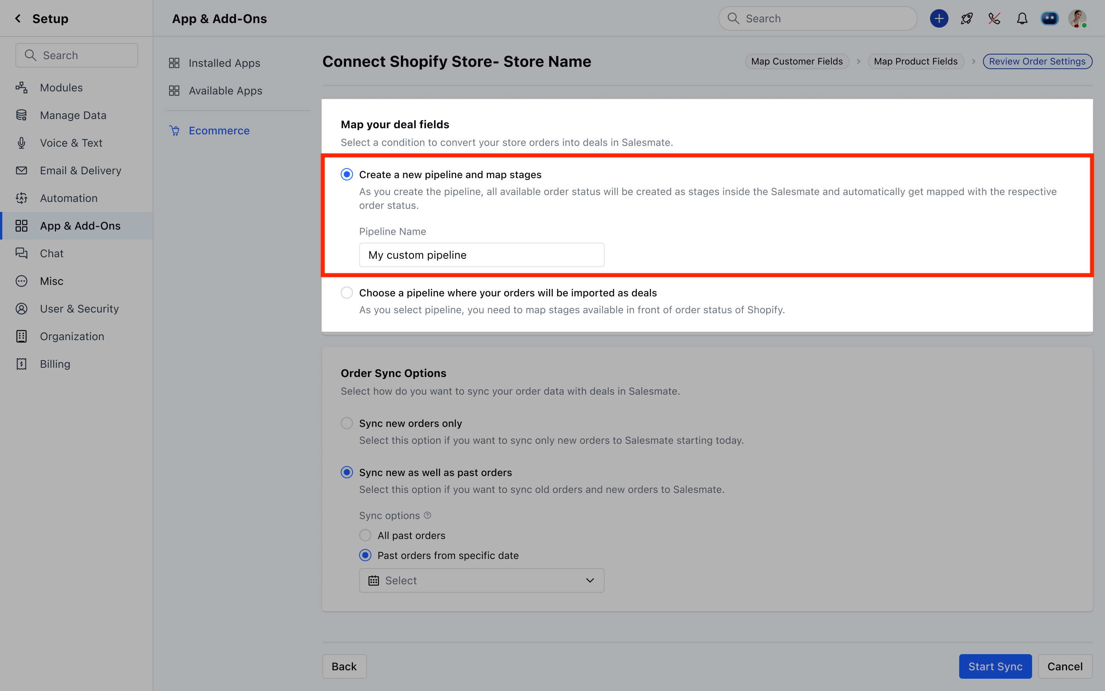Screen dimensions: 1105x691
Task: Click the Sync options help icon
Action: [427, 515]
